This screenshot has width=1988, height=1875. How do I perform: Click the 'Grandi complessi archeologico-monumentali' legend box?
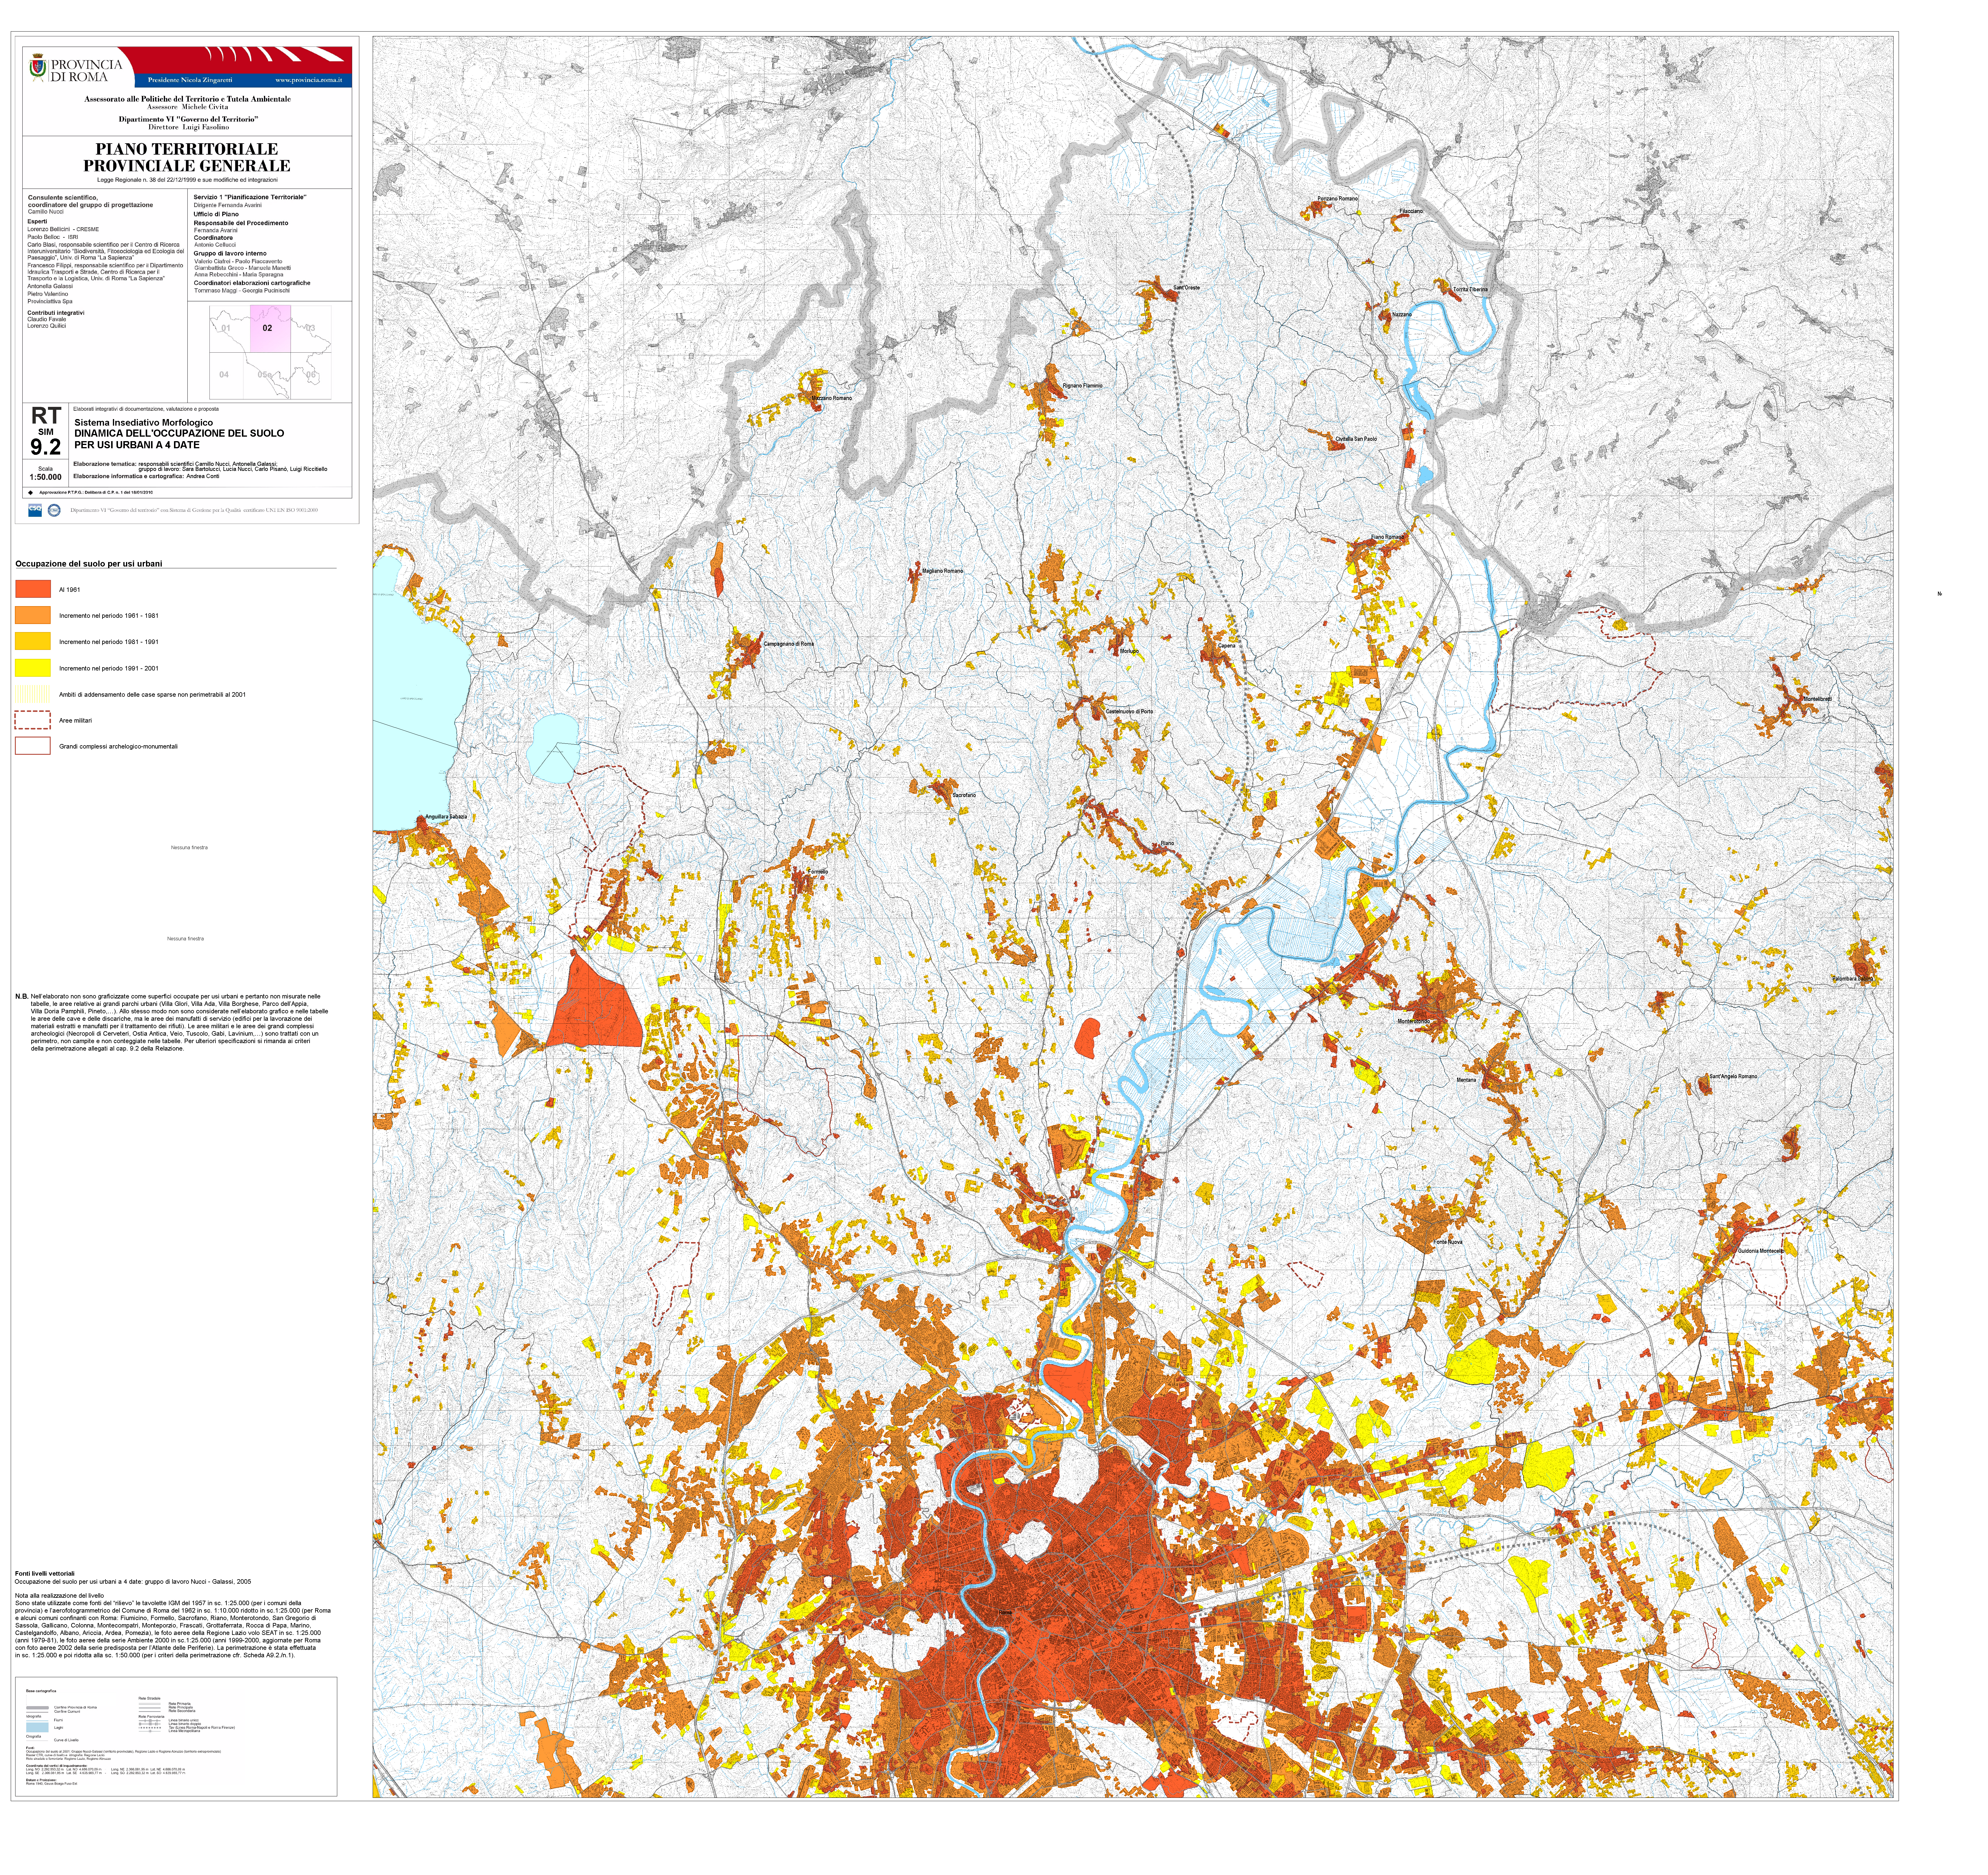coord(33,746)
